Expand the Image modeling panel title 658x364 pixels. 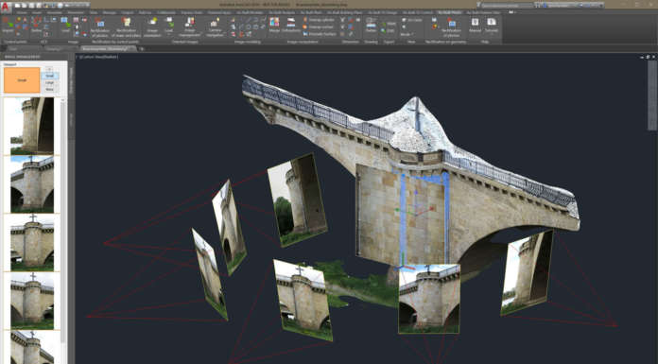pyautogui.click(x=248, y=42)
